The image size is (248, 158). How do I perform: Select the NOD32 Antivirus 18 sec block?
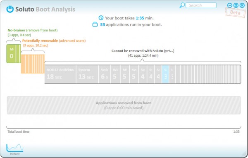60,74
